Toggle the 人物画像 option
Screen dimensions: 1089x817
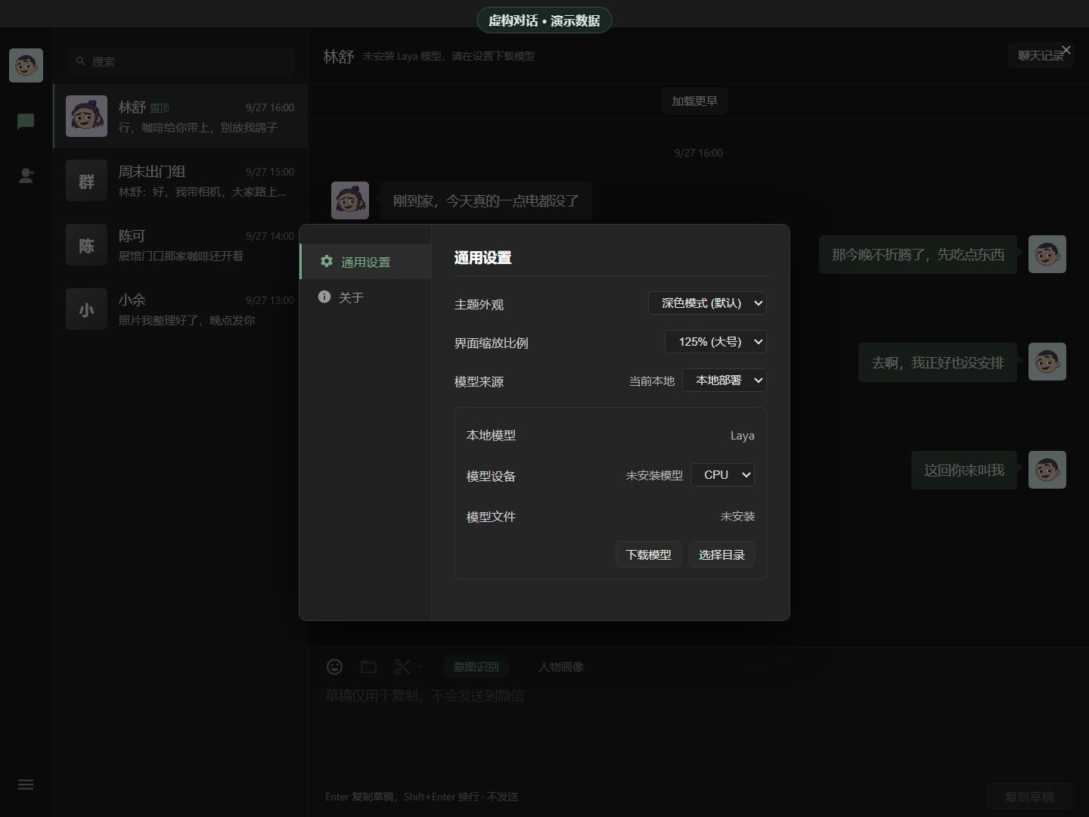tap(561, 666)
